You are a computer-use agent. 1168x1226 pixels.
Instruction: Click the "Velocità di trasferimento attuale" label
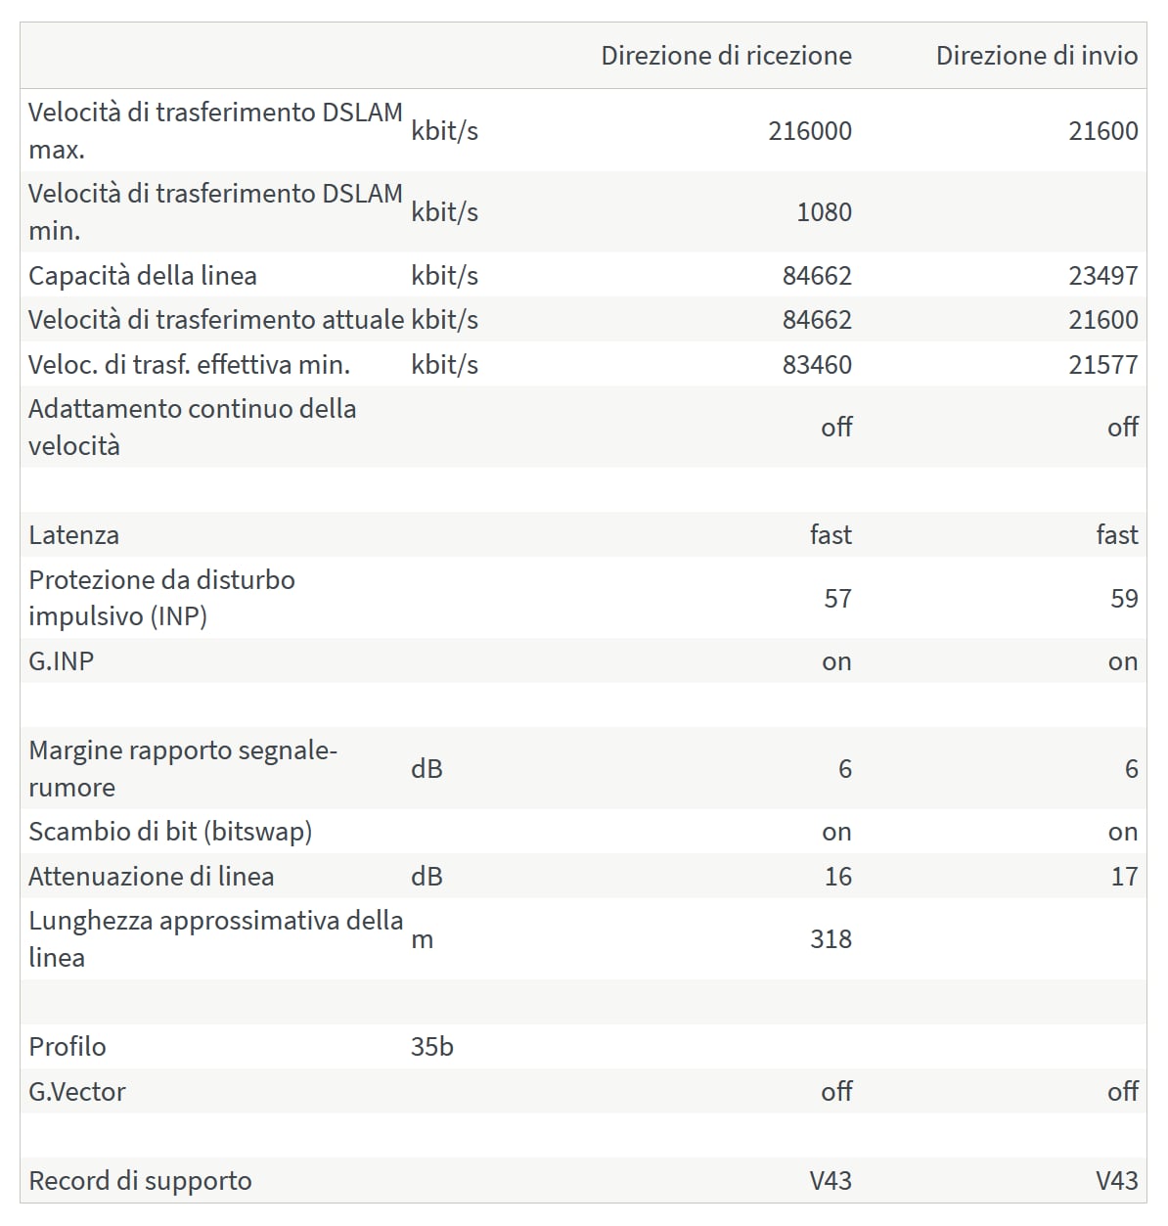[216, 320]
